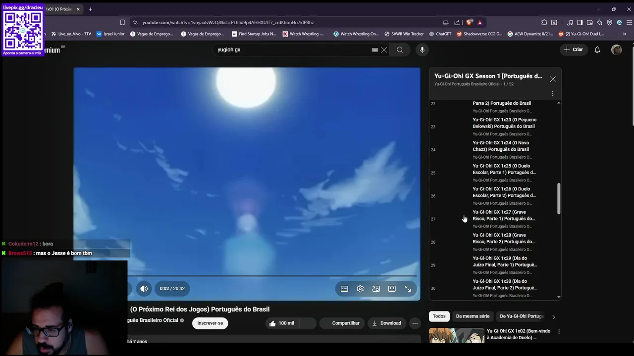Open the Brave VPN shield icon

610,22
